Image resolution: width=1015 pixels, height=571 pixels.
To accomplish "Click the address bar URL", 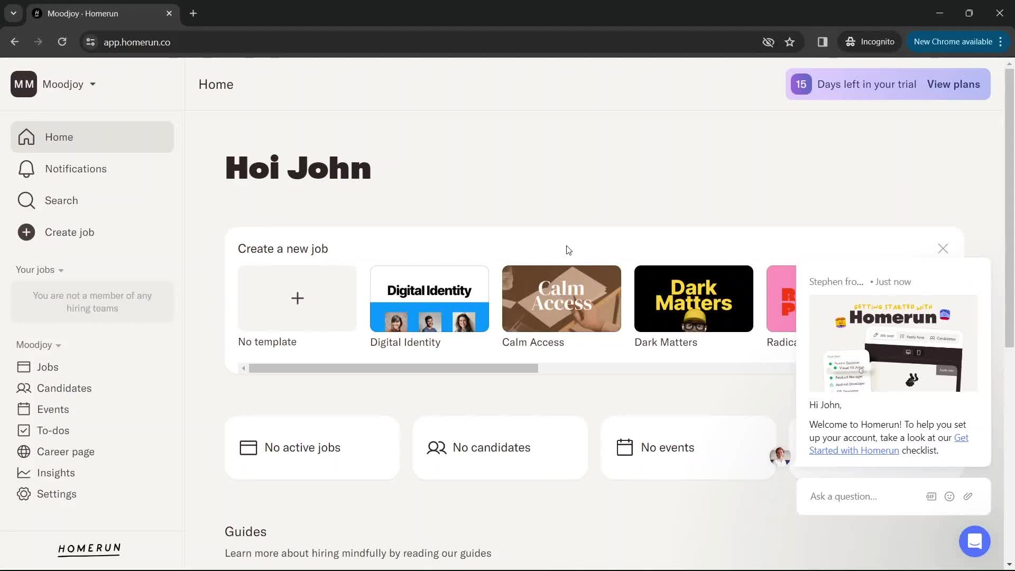I will click(x=137, y=42).
